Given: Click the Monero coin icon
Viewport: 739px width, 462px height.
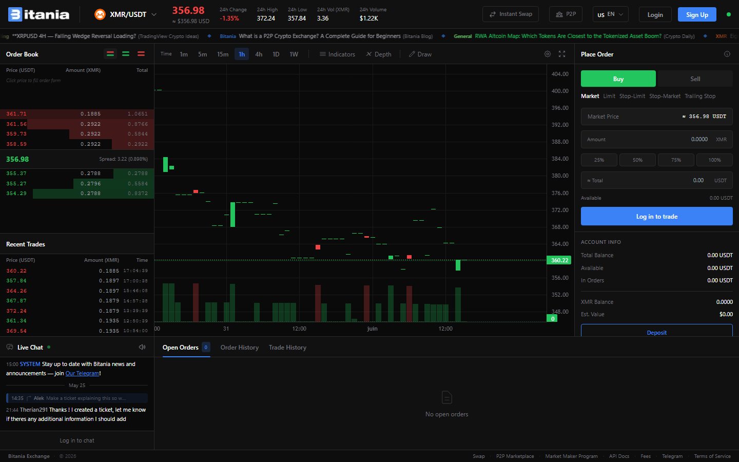Looking at the screenshot, I should (100, 14).
